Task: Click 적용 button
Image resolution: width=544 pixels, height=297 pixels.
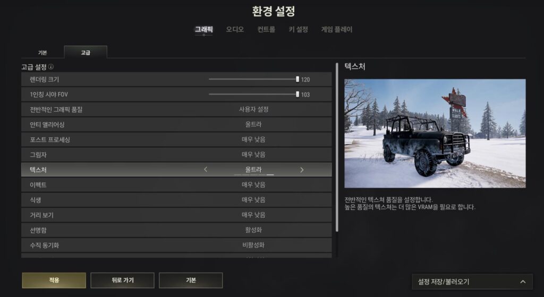Action: [54, 281]
